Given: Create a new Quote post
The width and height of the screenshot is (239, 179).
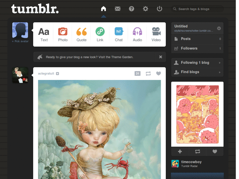Looking at the screenshot, I should tap(81, 35).
